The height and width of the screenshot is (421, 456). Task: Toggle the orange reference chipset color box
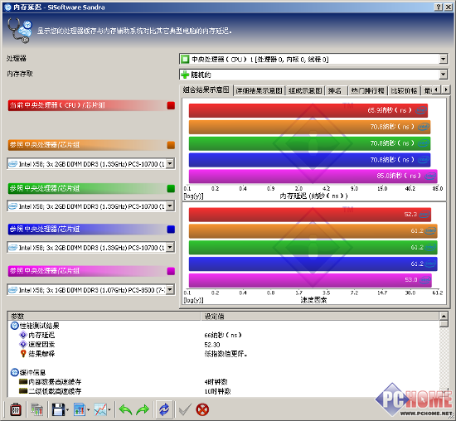pos(171,145)
